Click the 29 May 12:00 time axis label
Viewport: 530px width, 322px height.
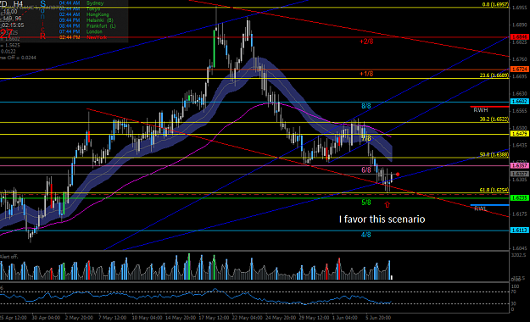(314, 318)
